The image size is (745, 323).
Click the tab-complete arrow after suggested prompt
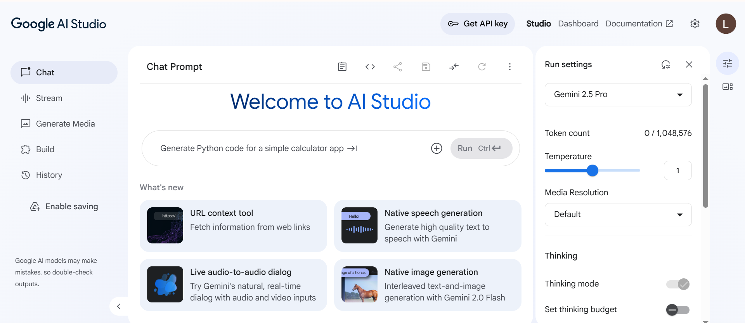(x=352, y=148)
